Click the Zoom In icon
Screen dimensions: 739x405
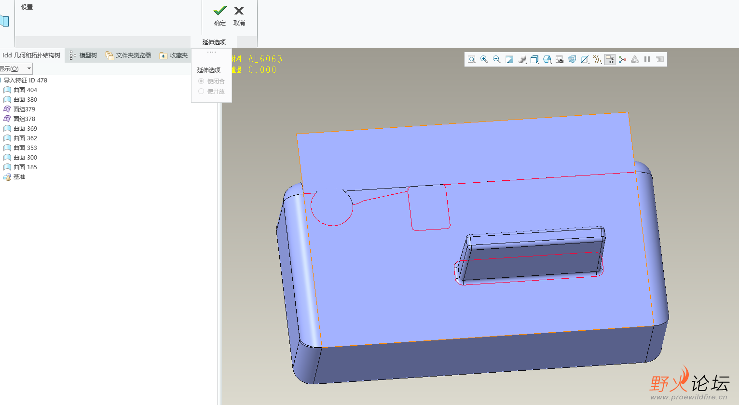click(x=484, y=59)
